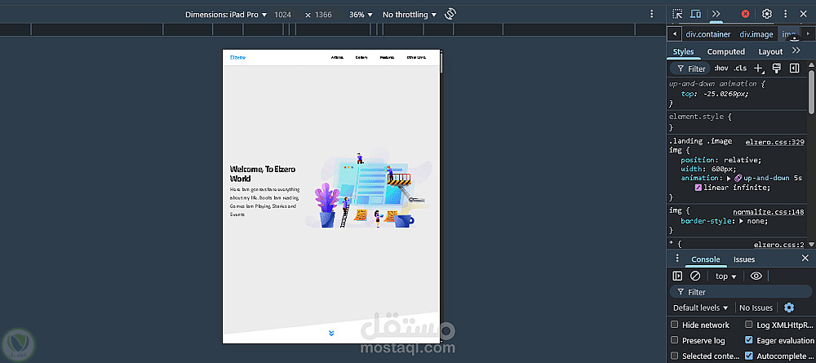
Task: Click the device width field 1024
Action: 282,15
